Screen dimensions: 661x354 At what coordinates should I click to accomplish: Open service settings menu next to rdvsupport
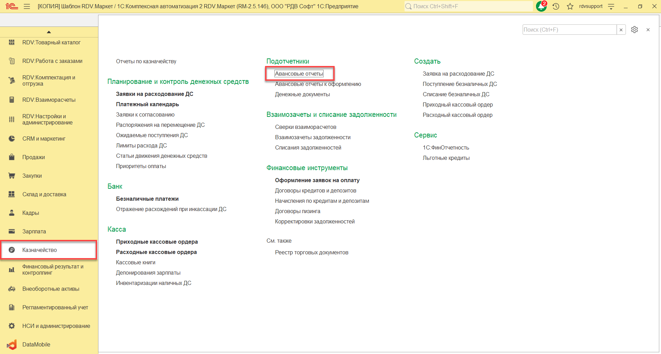coord(611,6)
